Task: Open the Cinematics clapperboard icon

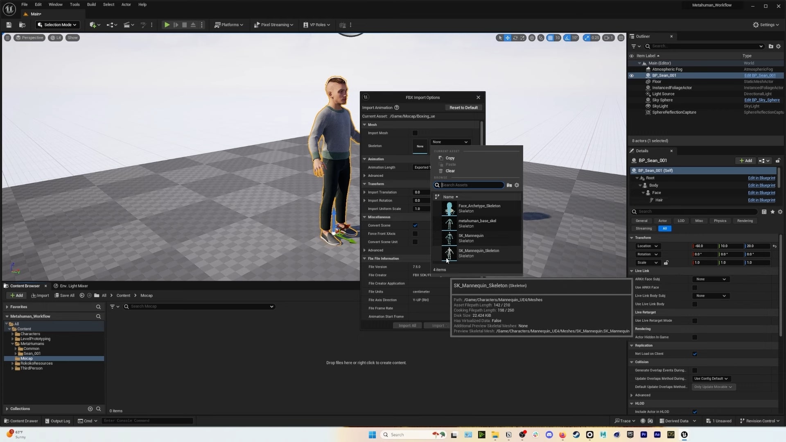Action: click(127, 25)
